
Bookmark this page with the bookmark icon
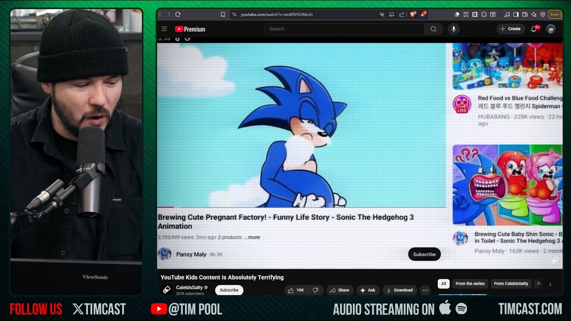[223, 14]
